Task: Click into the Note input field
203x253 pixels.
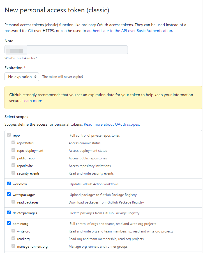Action: [x=66, y=50]
